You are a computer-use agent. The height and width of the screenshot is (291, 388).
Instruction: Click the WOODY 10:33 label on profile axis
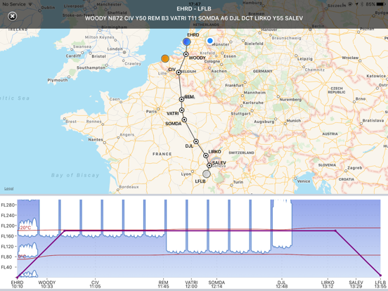tap(47, 284)
